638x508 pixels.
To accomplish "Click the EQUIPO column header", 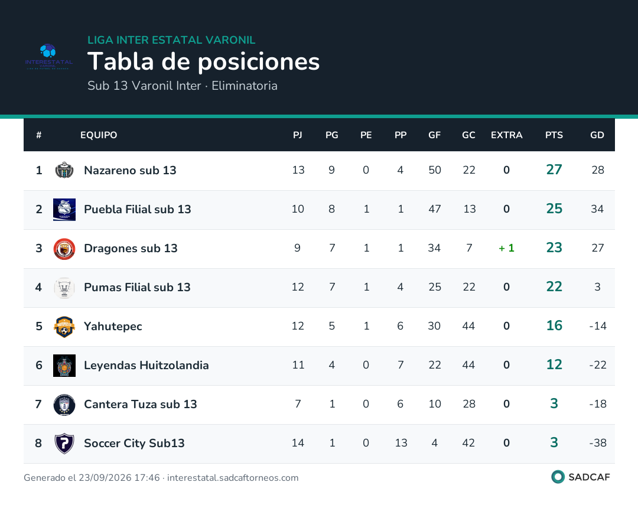I will point(99,135).
